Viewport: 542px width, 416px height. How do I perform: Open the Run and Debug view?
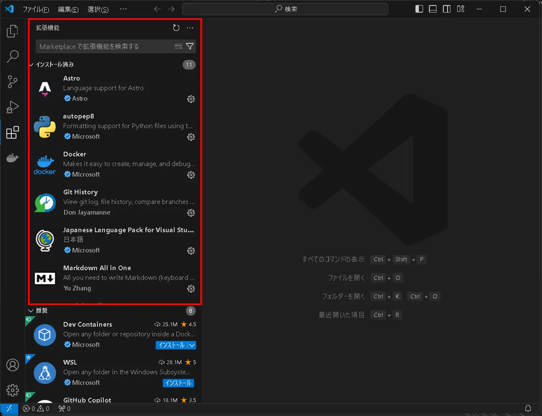[13, 107]
